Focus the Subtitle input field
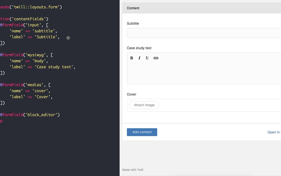The width and height of the screenshot is (281, 176). [204, 33]
